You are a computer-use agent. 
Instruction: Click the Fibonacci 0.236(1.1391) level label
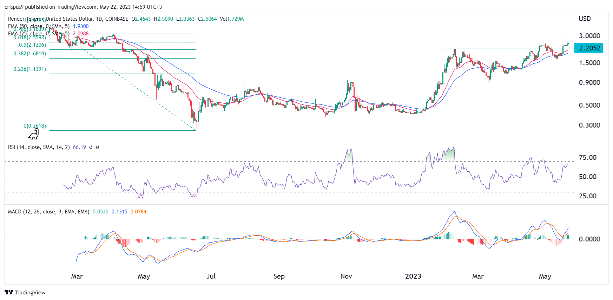tap(29, 69)
